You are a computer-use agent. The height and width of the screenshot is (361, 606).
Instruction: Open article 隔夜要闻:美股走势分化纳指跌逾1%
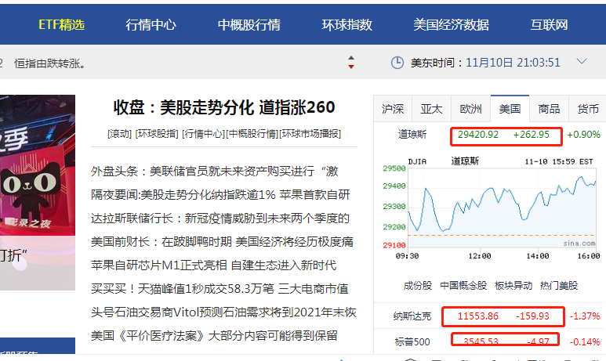(220, 194)
